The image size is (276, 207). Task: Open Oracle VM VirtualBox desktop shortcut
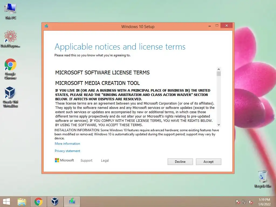pos(11,97)
